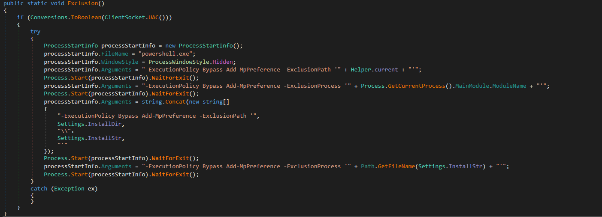Go to the ProcessWindowStyle enum reference
The image size is (602, 217).
tap(179, 62)
